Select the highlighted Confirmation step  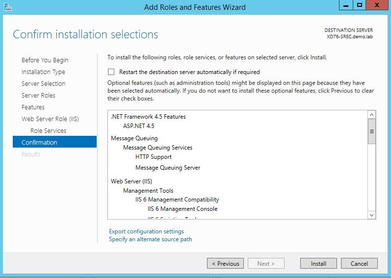click(x=39, y=143)
